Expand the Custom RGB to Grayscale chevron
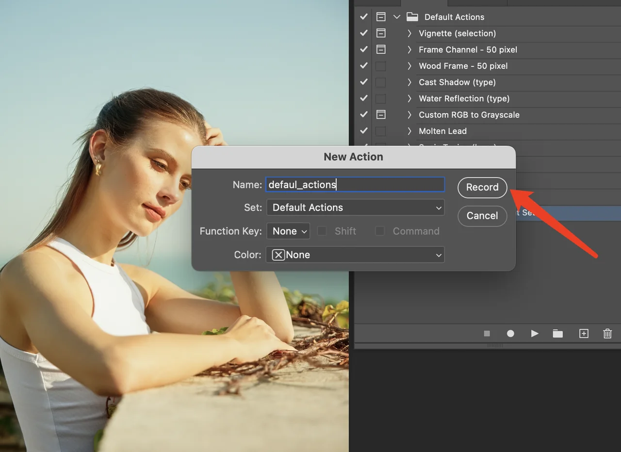621x452 pixels. tap(409, 115)
